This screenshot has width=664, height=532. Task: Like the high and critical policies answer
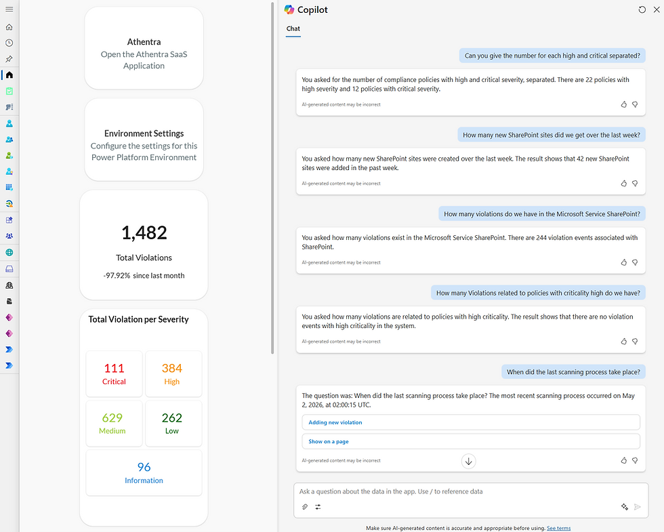pos(624,104)
